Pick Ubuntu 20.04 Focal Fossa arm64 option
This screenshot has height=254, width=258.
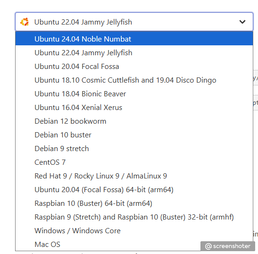[134, 189]
